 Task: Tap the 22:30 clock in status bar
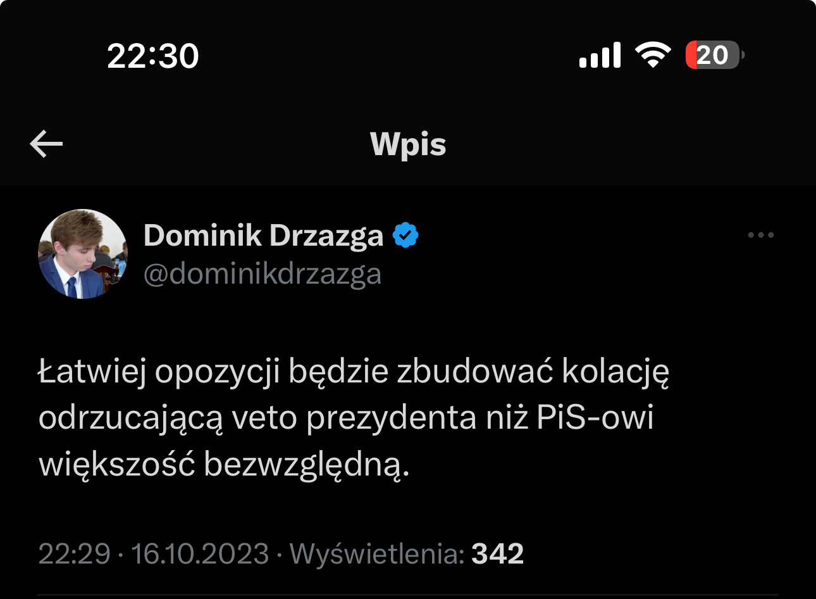153,56
